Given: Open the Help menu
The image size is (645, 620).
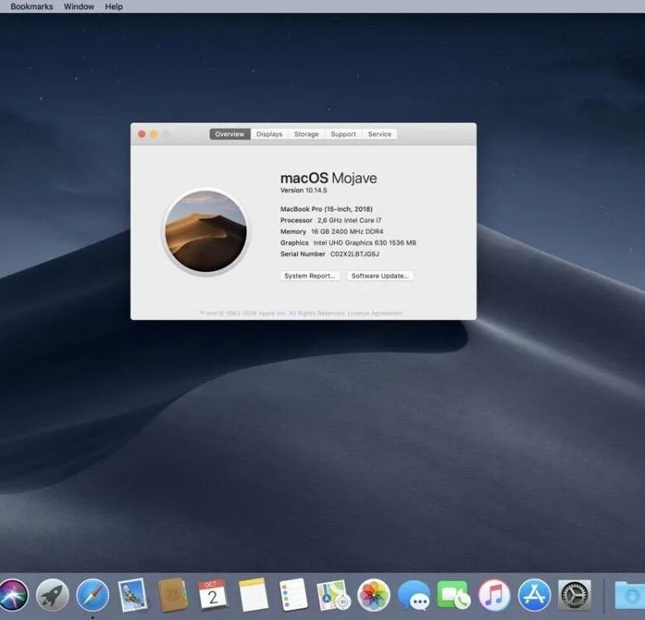Looking at the screenshot, I should click(113, 7).
